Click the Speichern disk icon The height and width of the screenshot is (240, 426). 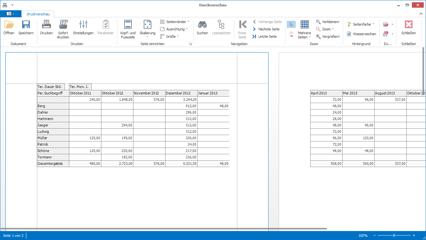click(26, 25)
